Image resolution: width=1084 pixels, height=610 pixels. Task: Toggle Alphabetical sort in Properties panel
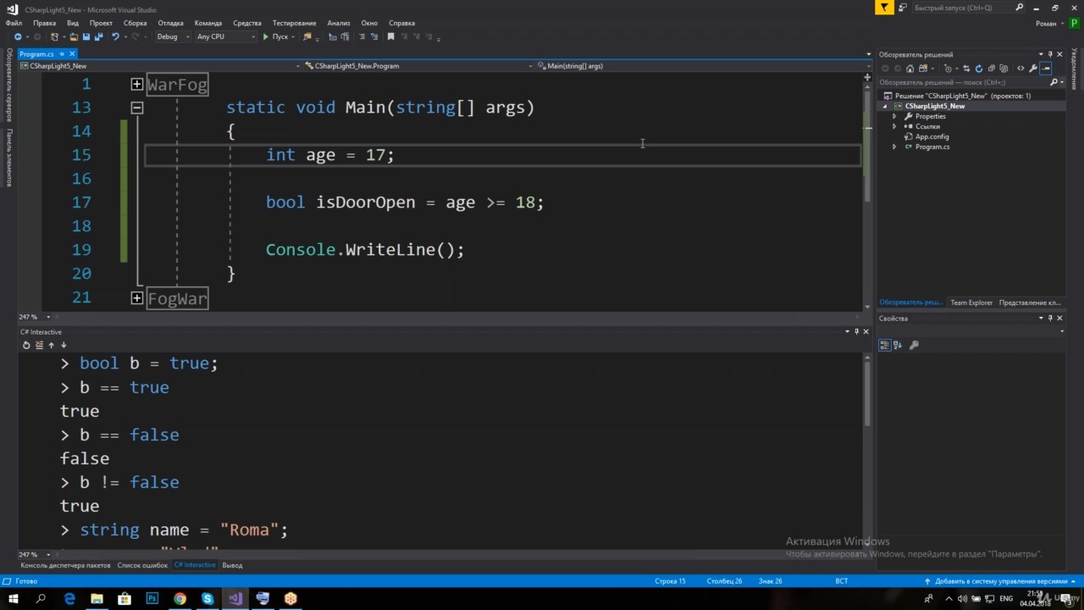coord(898,345)
